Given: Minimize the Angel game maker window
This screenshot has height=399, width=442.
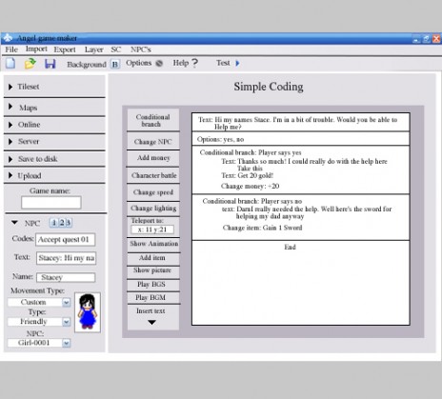Looking at the screenshot, I should tap(416, 39).
